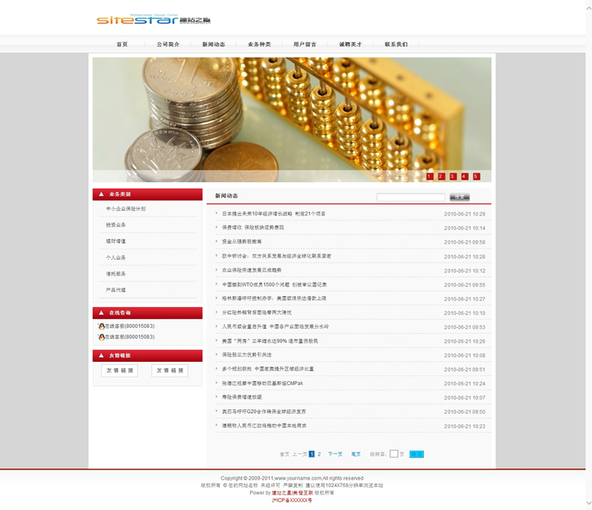Click the news search text field

point(411,197)
